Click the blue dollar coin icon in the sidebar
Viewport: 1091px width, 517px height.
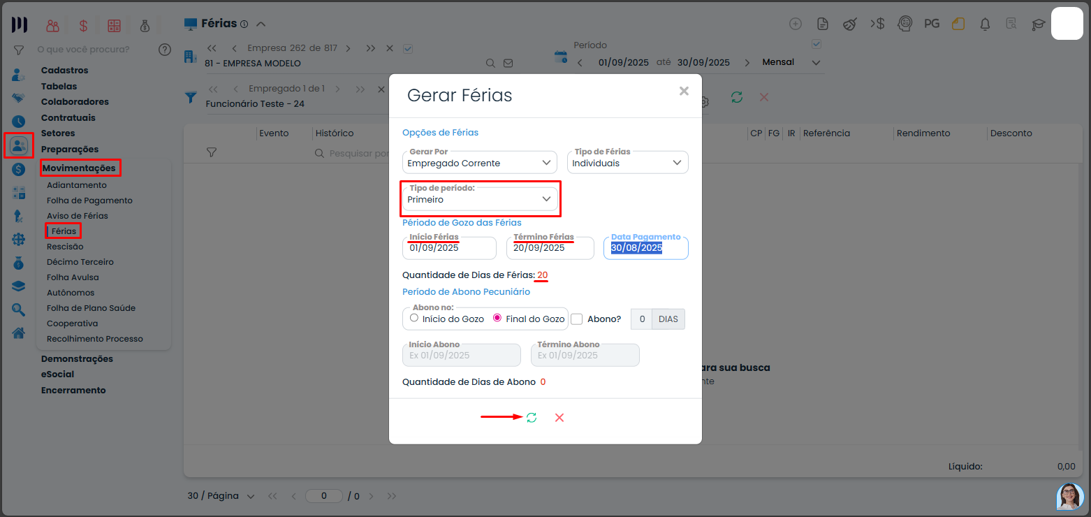[19, 169]
